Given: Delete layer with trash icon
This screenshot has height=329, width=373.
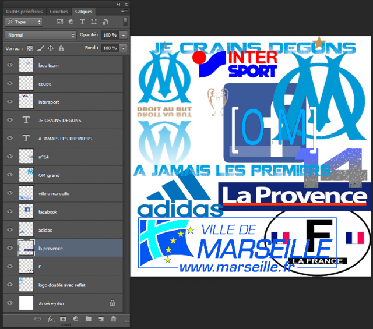Looking at the screenshot, I should (114, 319).
